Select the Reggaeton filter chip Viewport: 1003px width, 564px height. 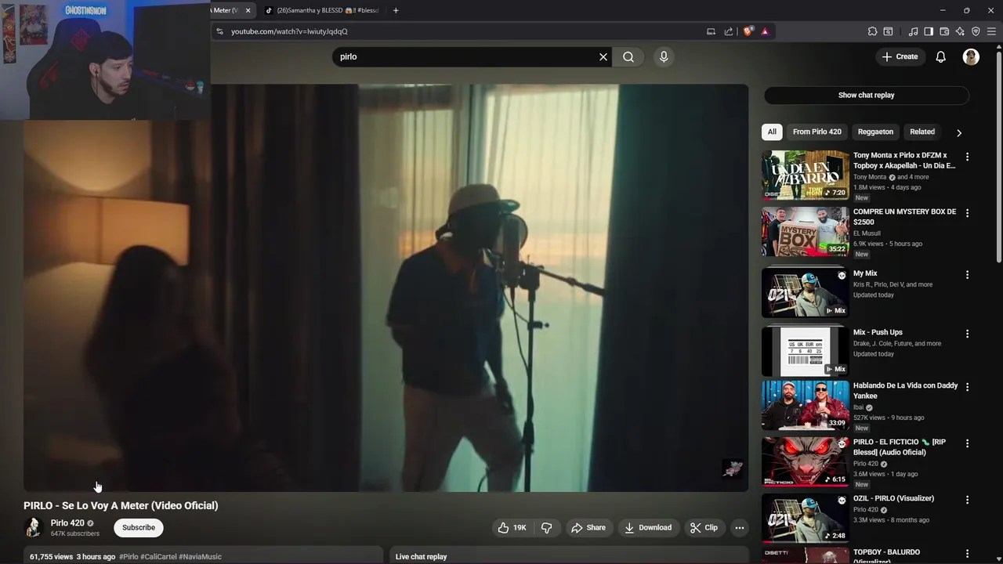click(875, 132)
